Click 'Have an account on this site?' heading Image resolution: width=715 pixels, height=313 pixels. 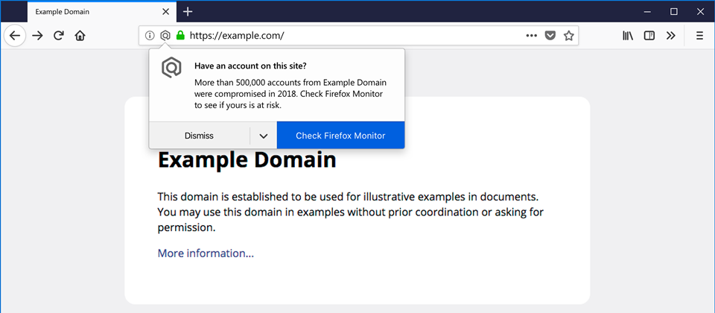250,66
